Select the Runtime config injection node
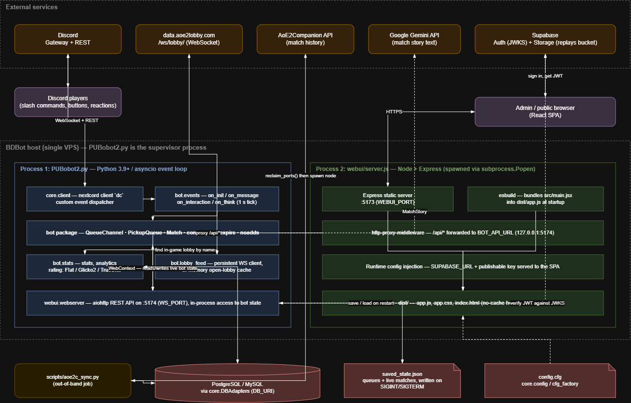The height and width of the screenshot is (403, 631). pos(463,266)
